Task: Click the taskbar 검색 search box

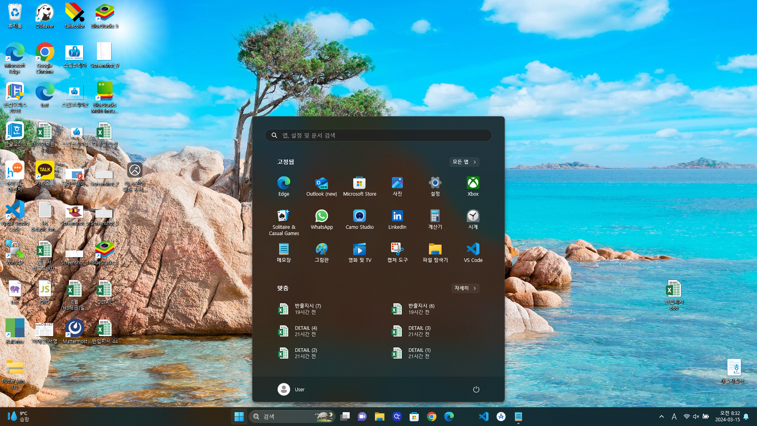Action: pyautogui.click(x=292, y=417)
